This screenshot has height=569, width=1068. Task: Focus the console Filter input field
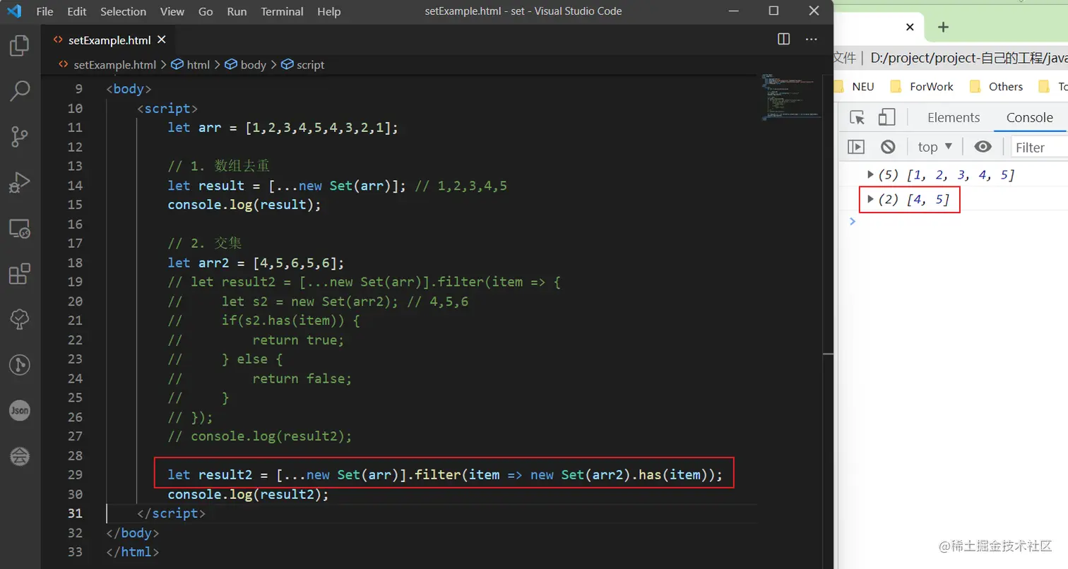[x=1039, y=147]
